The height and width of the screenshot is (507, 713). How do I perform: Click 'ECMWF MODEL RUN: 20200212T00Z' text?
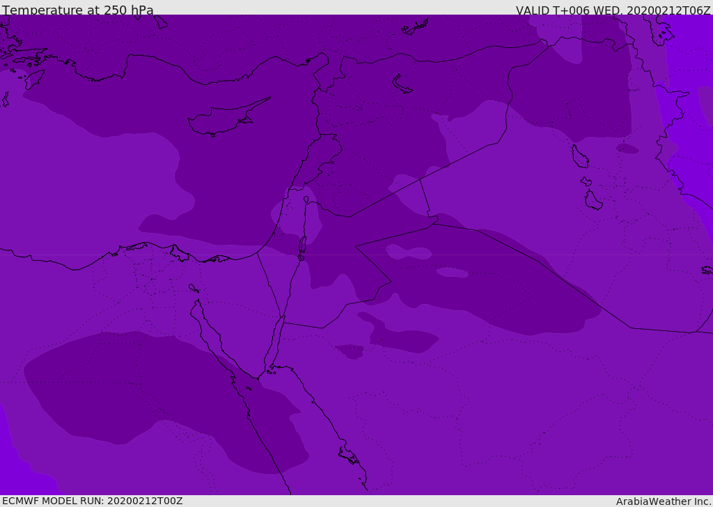tap(93, 501)
